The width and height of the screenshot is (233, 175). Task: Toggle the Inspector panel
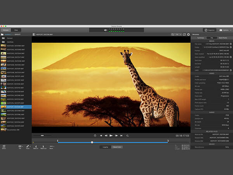tap(209, 30)
